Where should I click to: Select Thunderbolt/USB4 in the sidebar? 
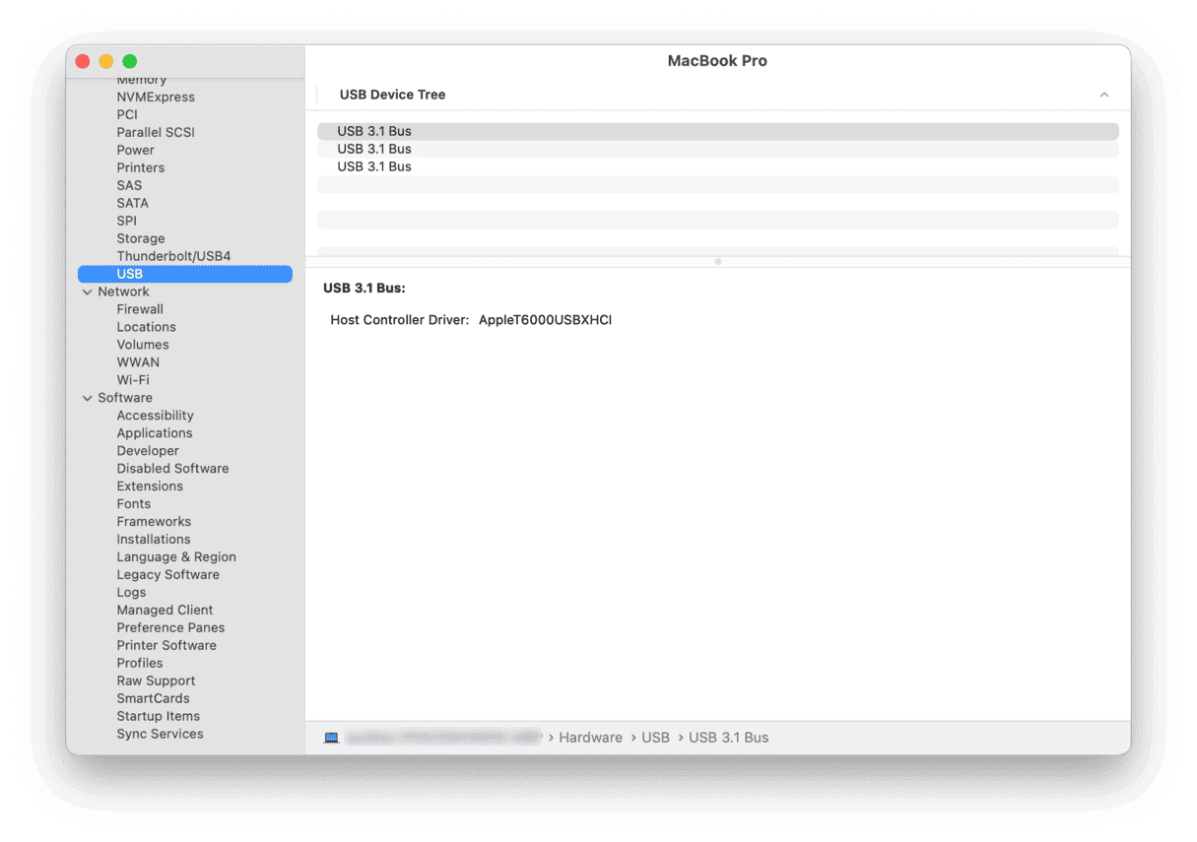[x=172, y=256]
